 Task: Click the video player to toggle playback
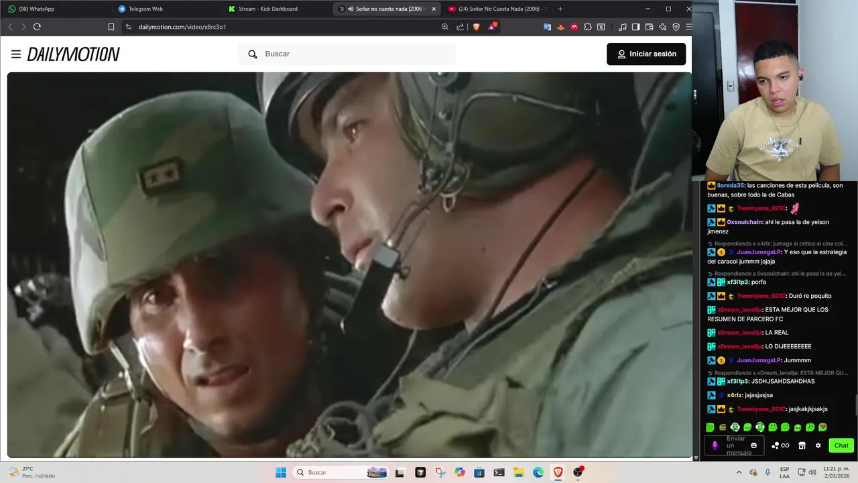[349, 265]
